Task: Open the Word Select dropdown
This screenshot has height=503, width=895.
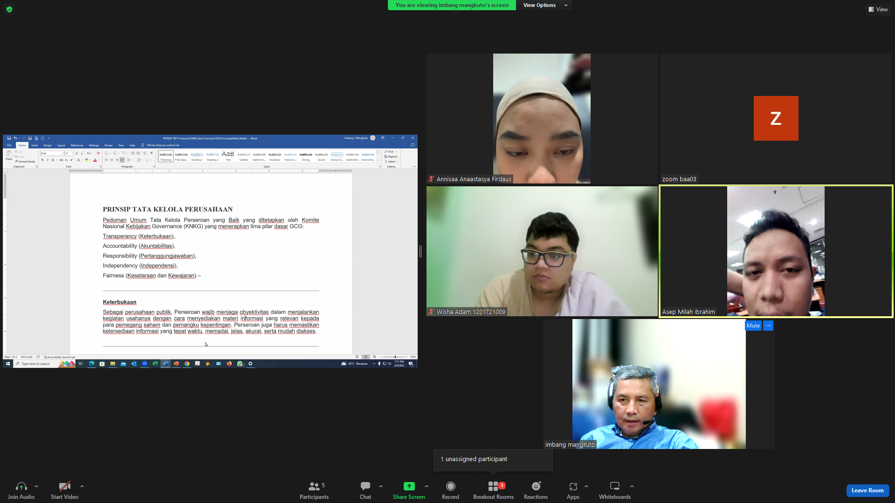Action: coord(391,162)
